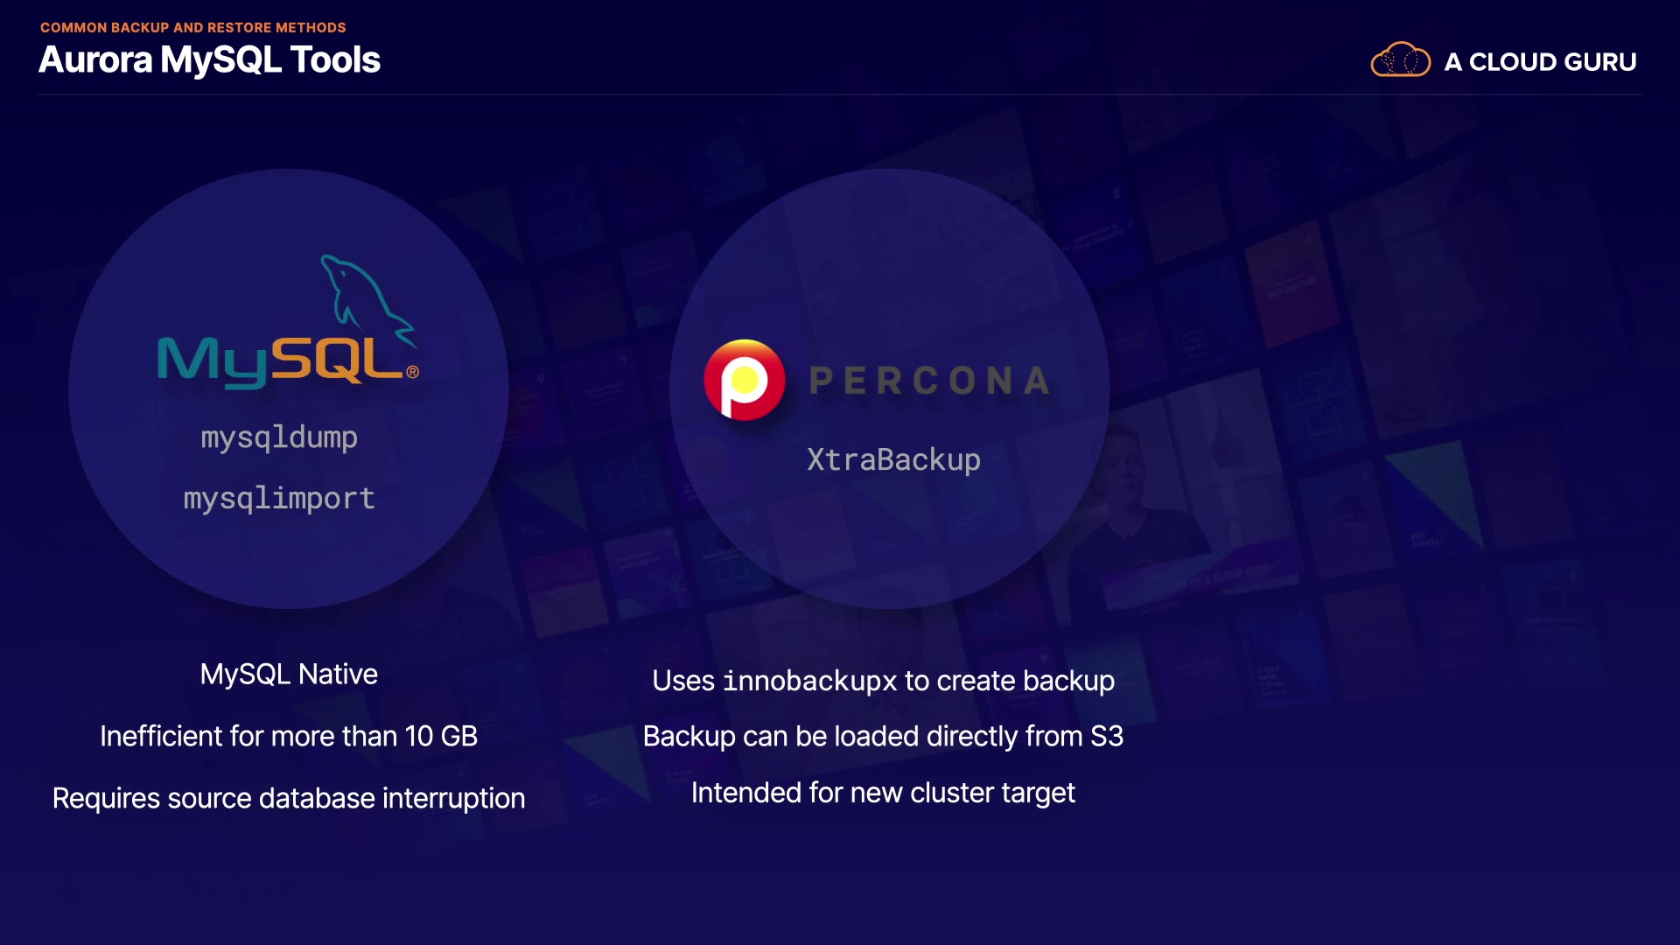Image resolution: width=1680 pixels, height=945 pixels.
Task: Click the A Cloud Guru cloud icon
Action: [x=1400, y=61]
